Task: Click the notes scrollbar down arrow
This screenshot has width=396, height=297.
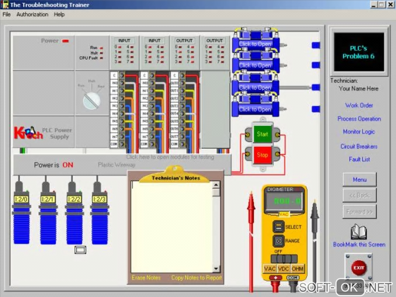Action: pos(216,268)
